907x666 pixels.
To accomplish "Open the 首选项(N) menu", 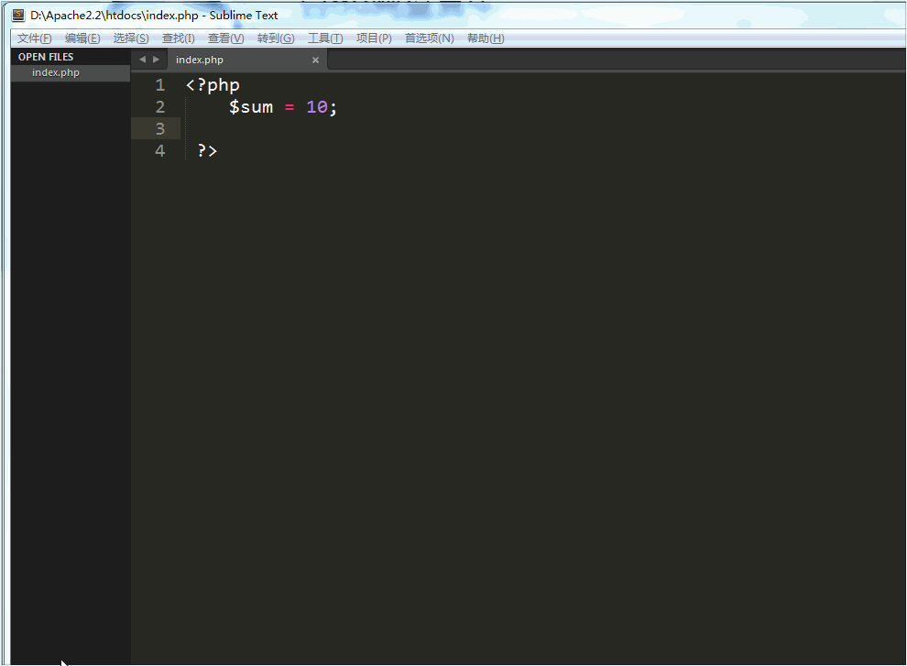I will tap(429, 38).
